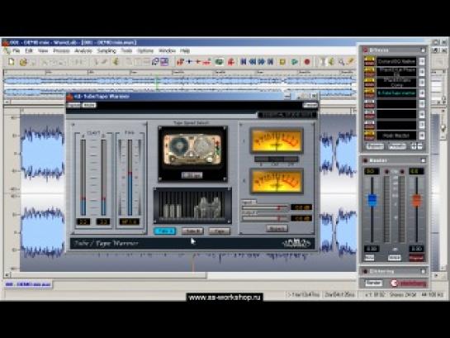Viewport: 450px width, 338px height.
Task: Click the Preset button in the plugin window
Action: [310, 105]
